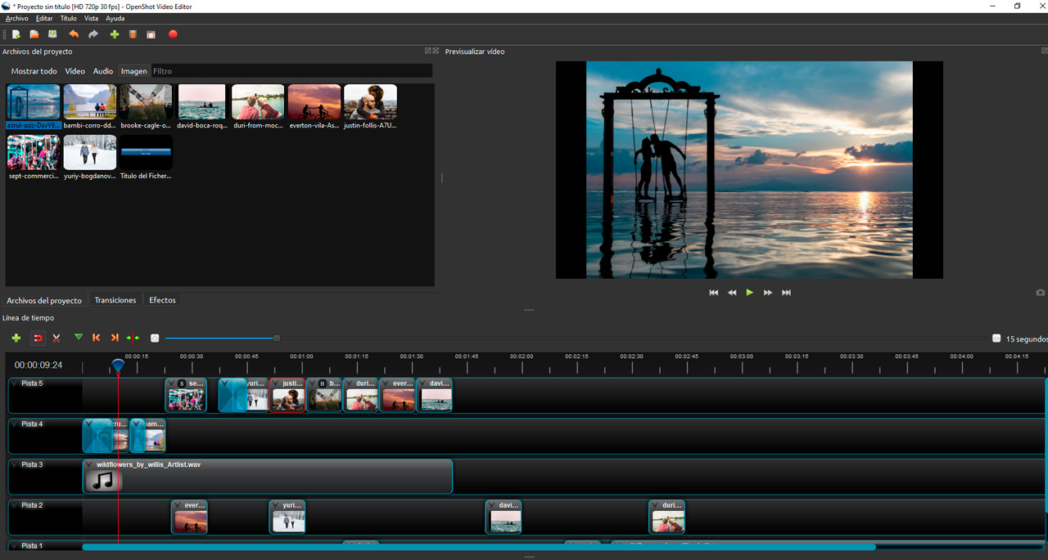Switch to the Transiciones tab
The width and height of the screenshot is (1048, 560).
point(115,300)
